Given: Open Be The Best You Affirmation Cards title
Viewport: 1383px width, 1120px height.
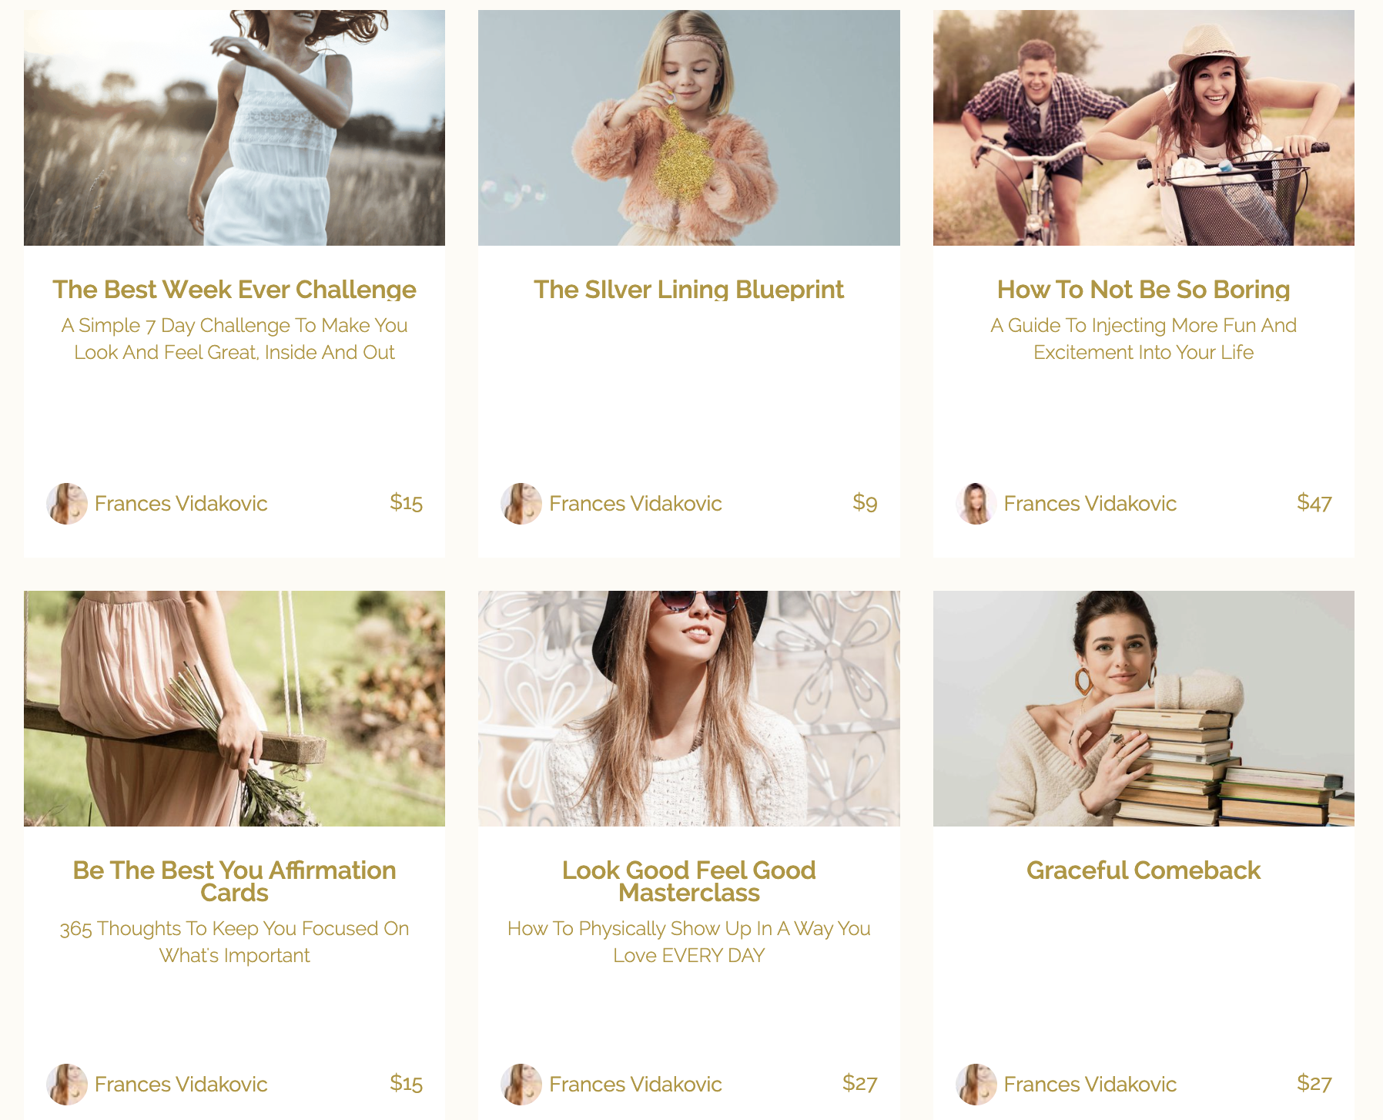Looking at the screenshot, I should tap(234, 881).
